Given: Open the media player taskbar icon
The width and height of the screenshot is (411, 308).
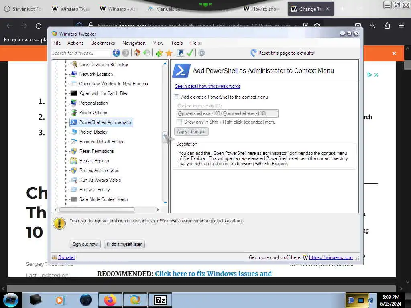Looking at the screenshot, I should click(x=60, y=300).
